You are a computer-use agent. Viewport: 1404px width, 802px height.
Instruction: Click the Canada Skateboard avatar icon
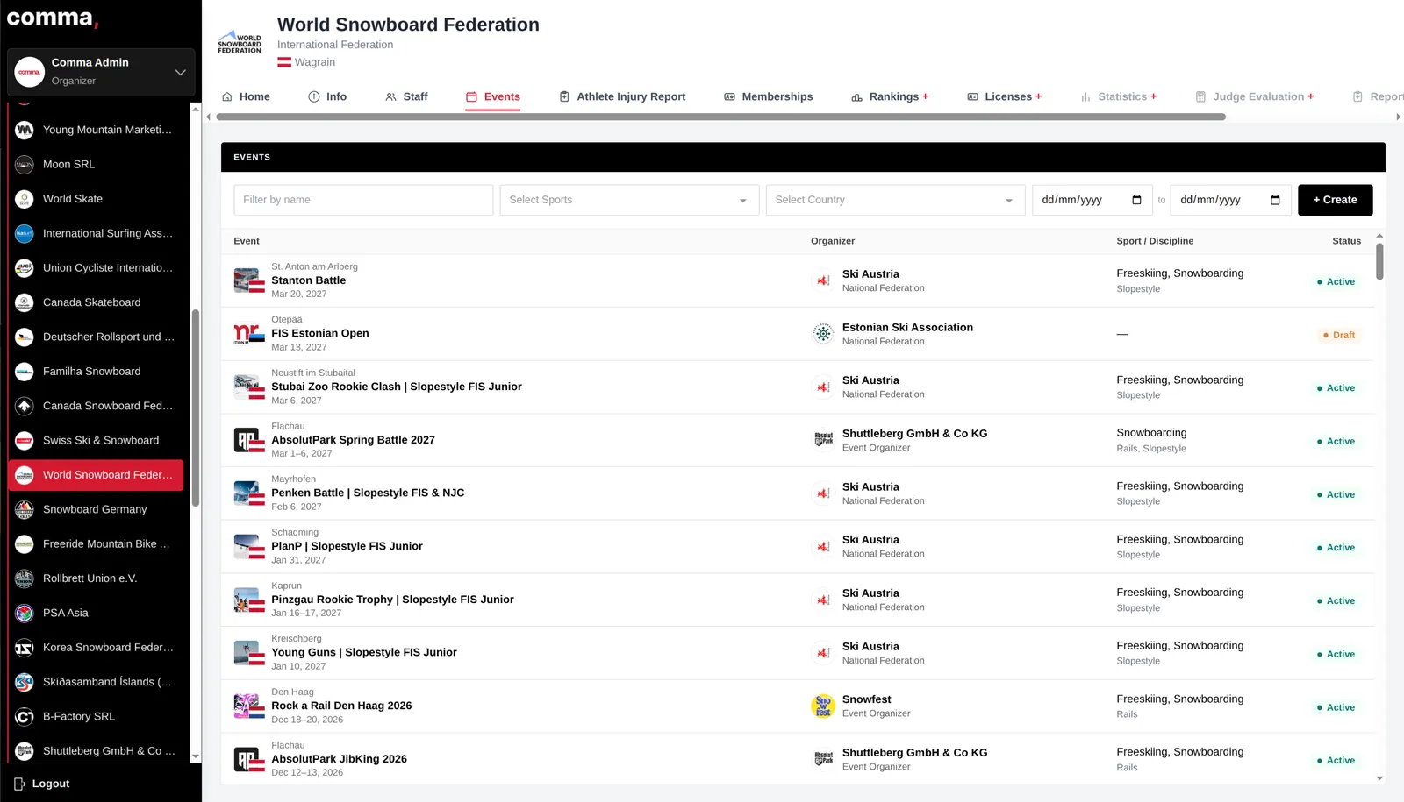[x=25, y=302]
